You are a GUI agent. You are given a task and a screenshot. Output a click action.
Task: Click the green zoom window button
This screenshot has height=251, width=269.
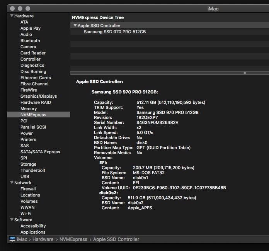coord(27,8)
